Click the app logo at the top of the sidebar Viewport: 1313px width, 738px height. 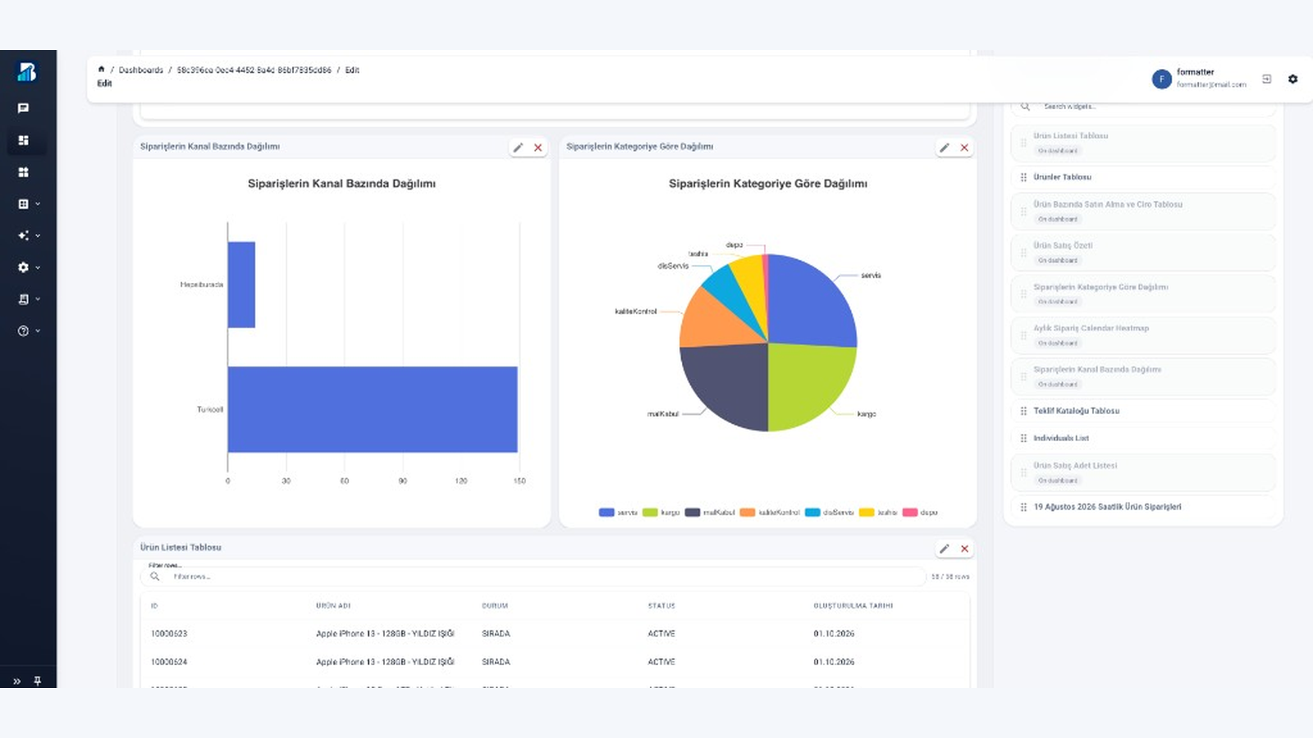click(x=27, y=72)
